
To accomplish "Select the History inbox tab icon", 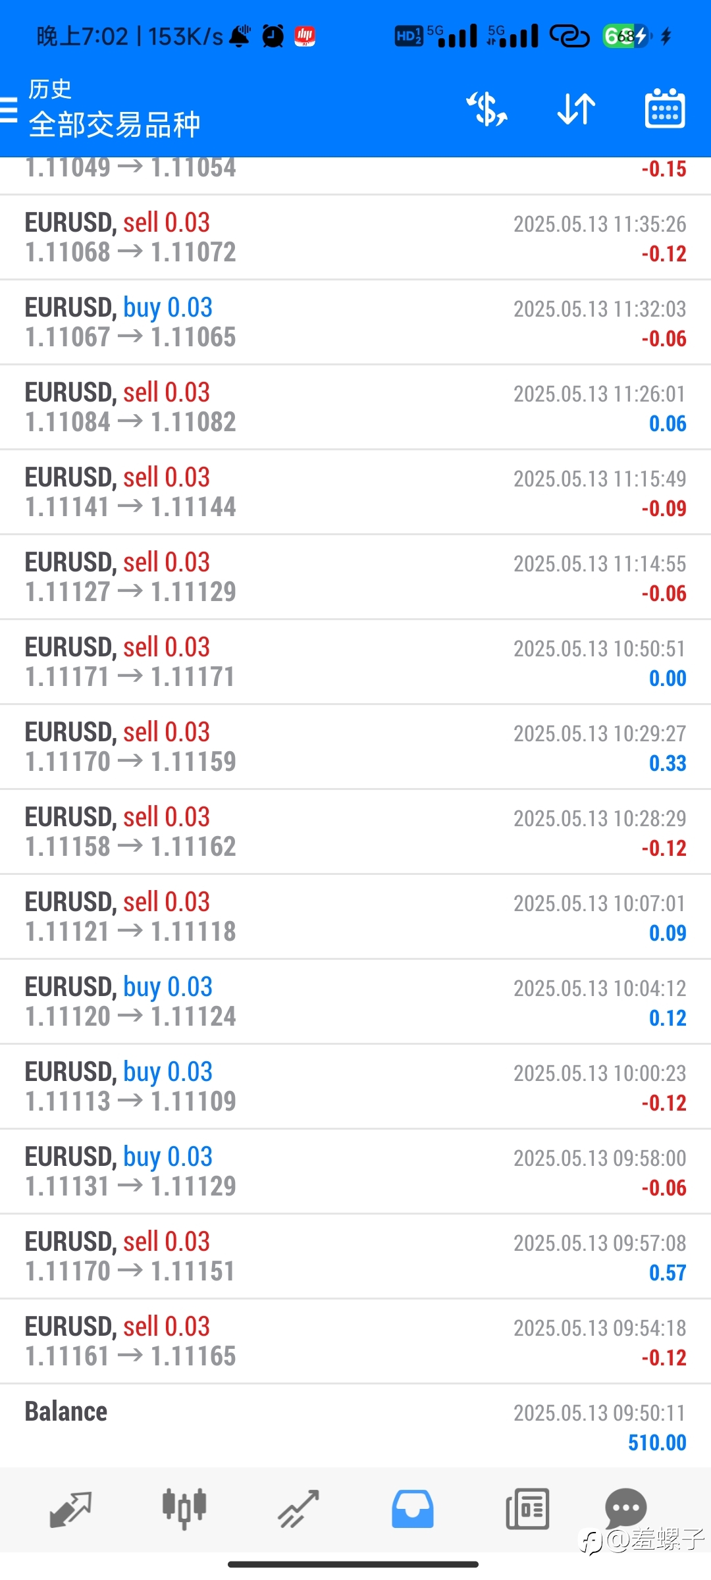I will pyautogui.click(x=413, y=1509).
